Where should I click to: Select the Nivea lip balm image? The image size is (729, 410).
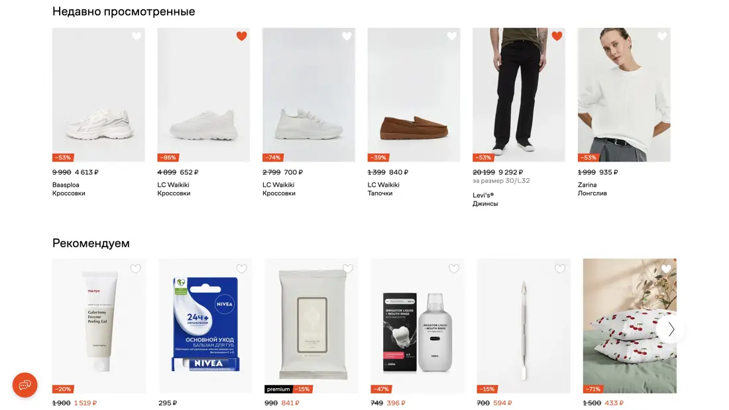205,325
